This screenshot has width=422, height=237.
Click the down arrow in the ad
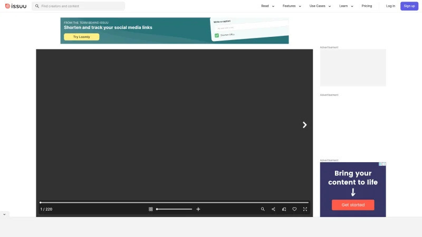pyautogui.click(x=353, y=192)
